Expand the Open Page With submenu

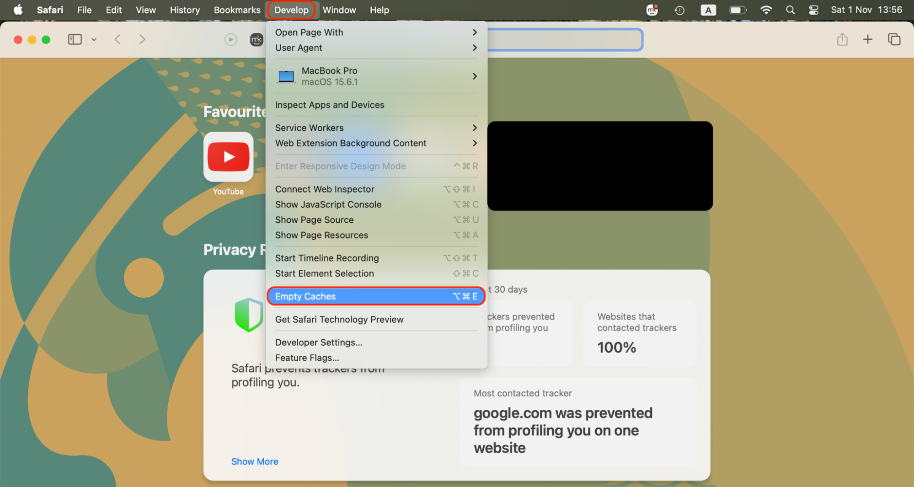point(309,32)
